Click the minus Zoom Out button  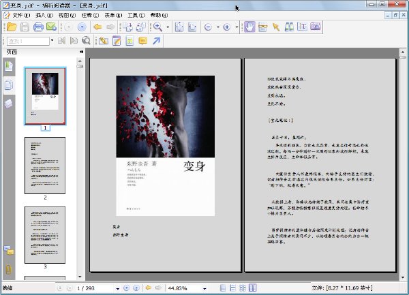(x=208, y=27)
